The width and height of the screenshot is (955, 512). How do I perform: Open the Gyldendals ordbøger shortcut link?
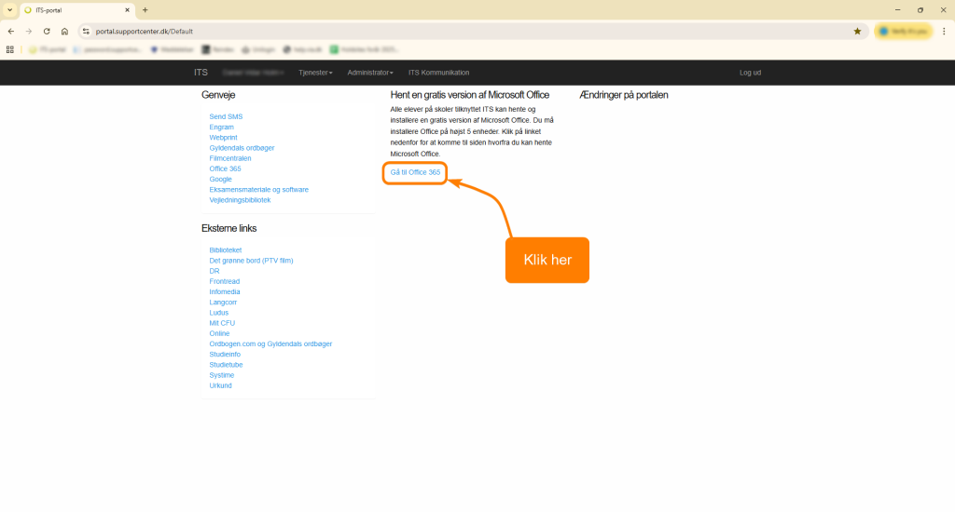[242, 148]
